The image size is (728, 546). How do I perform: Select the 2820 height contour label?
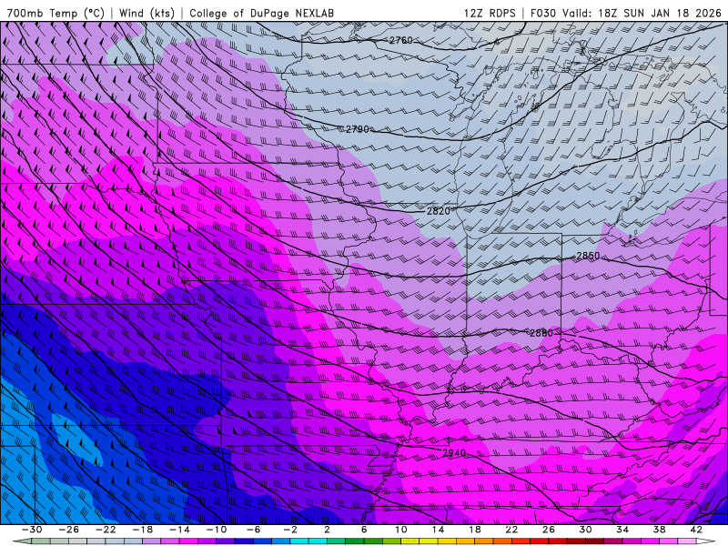[439, 211]
